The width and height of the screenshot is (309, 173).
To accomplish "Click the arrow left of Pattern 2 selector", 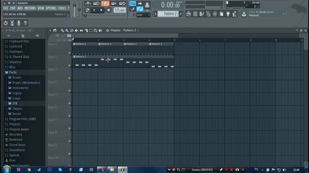I will click(155, 14).
